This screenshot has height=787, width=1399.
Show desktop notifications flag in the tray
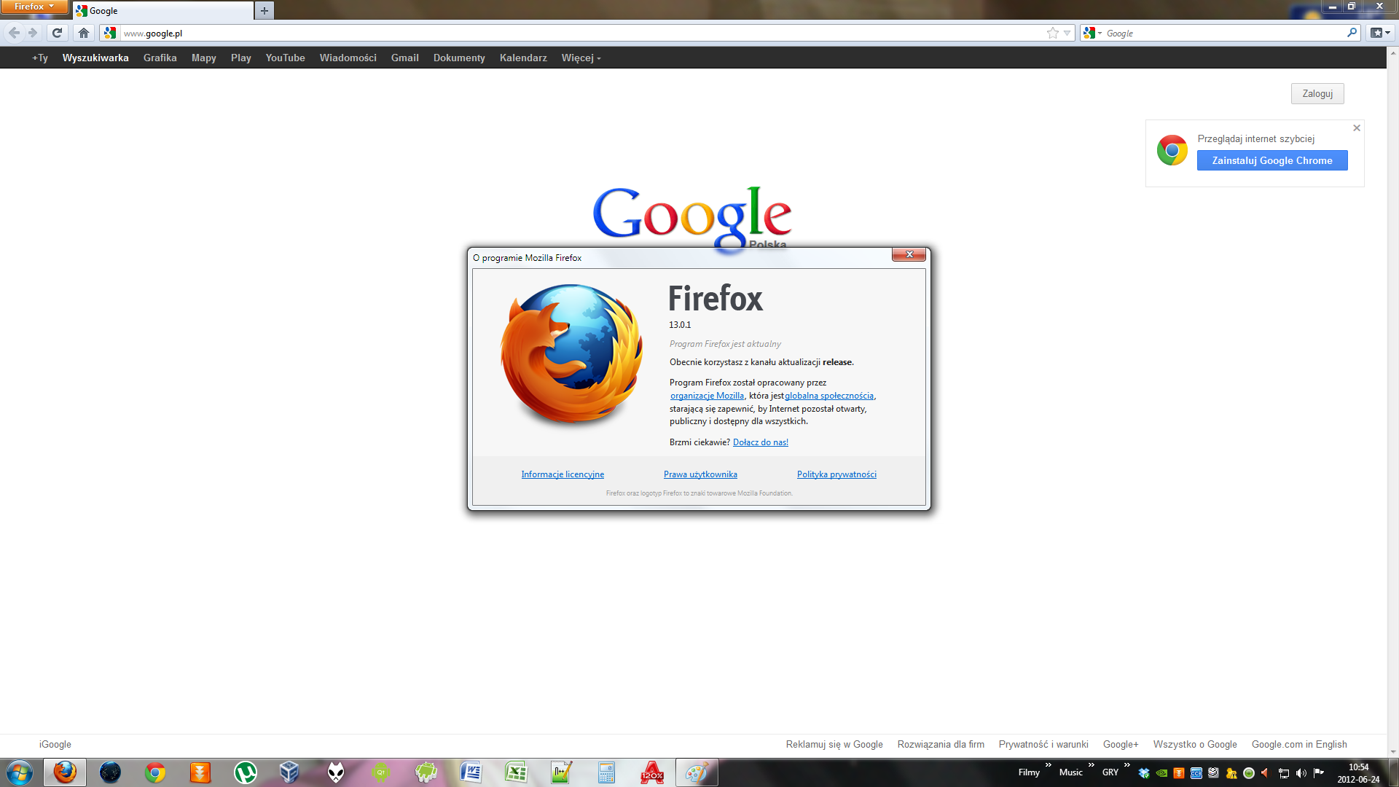click(1318, 772)
